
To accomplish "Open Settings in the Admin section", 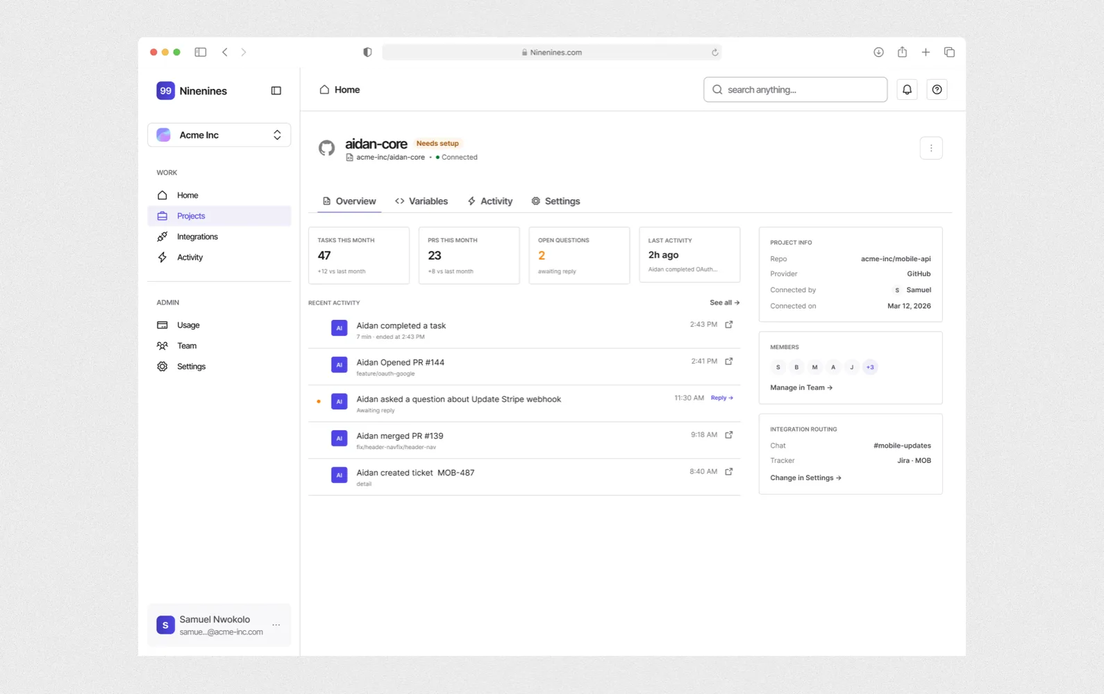I will coord(219,366).
